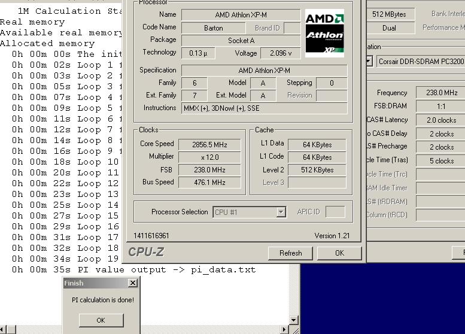This screenshot has height=334, width=465.
Task: Click the FSB 238.0 MHz value in Clocks
Action: coord(209,170)
